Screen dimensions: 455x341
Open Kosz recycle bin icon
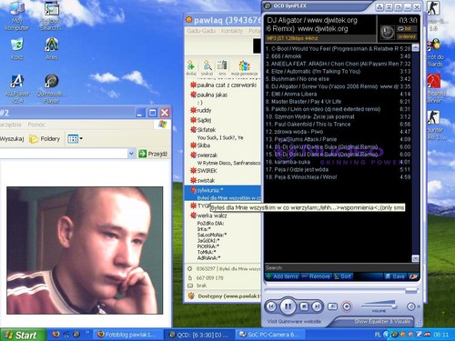[x=17, y=48]
